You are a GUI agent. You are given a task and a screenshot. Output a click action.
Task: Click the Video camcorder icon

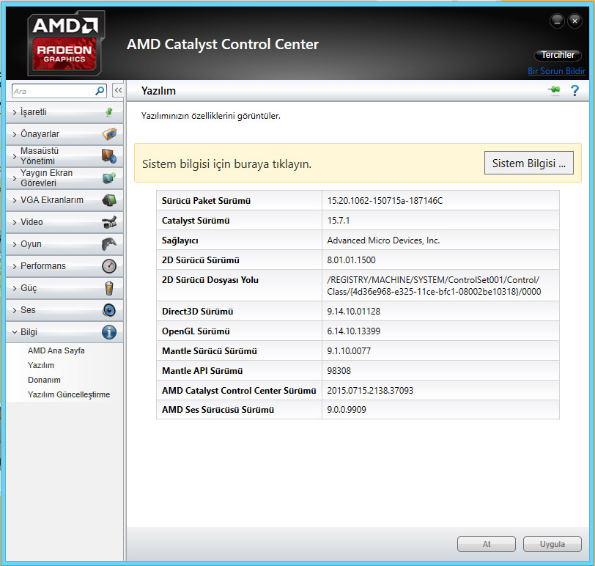point(109,222)
